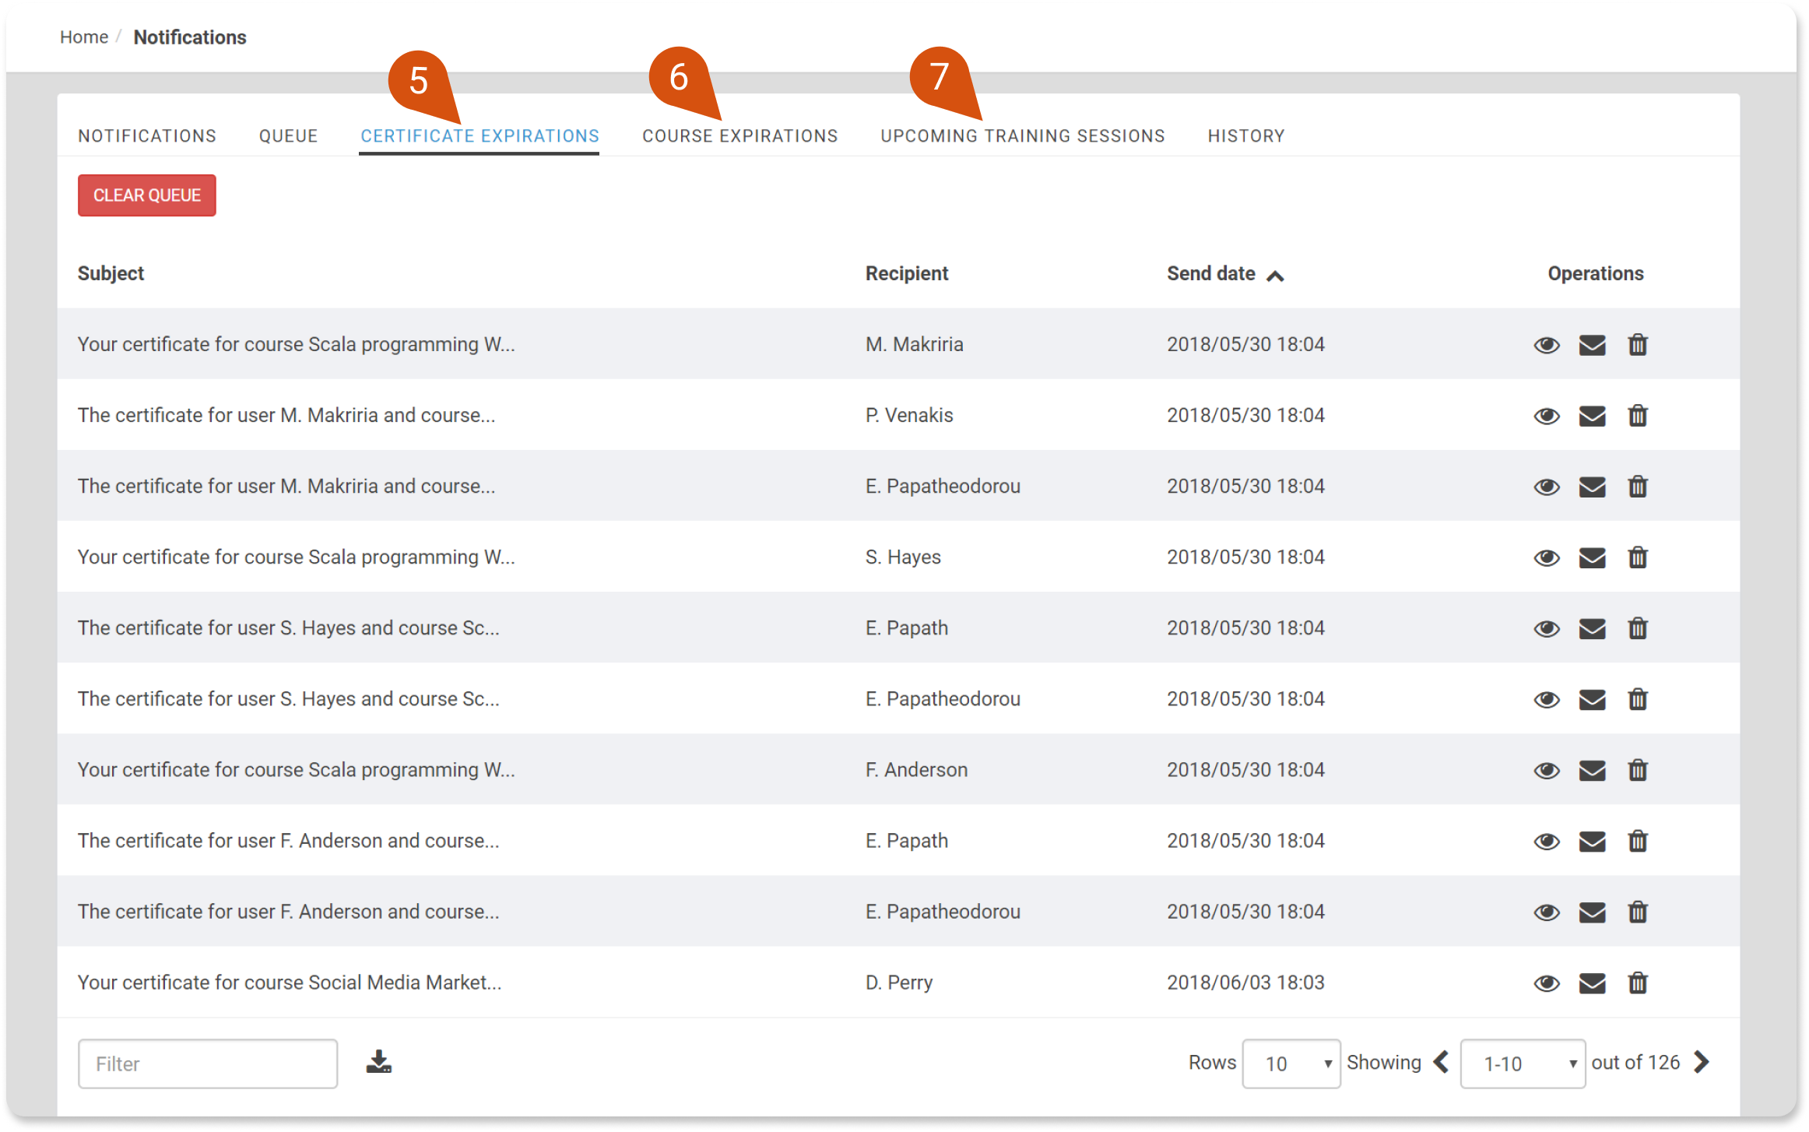Preview the notification to P. Venakis
This screenshot has height=1132, width=1809.
click(x=1546, y=416)
